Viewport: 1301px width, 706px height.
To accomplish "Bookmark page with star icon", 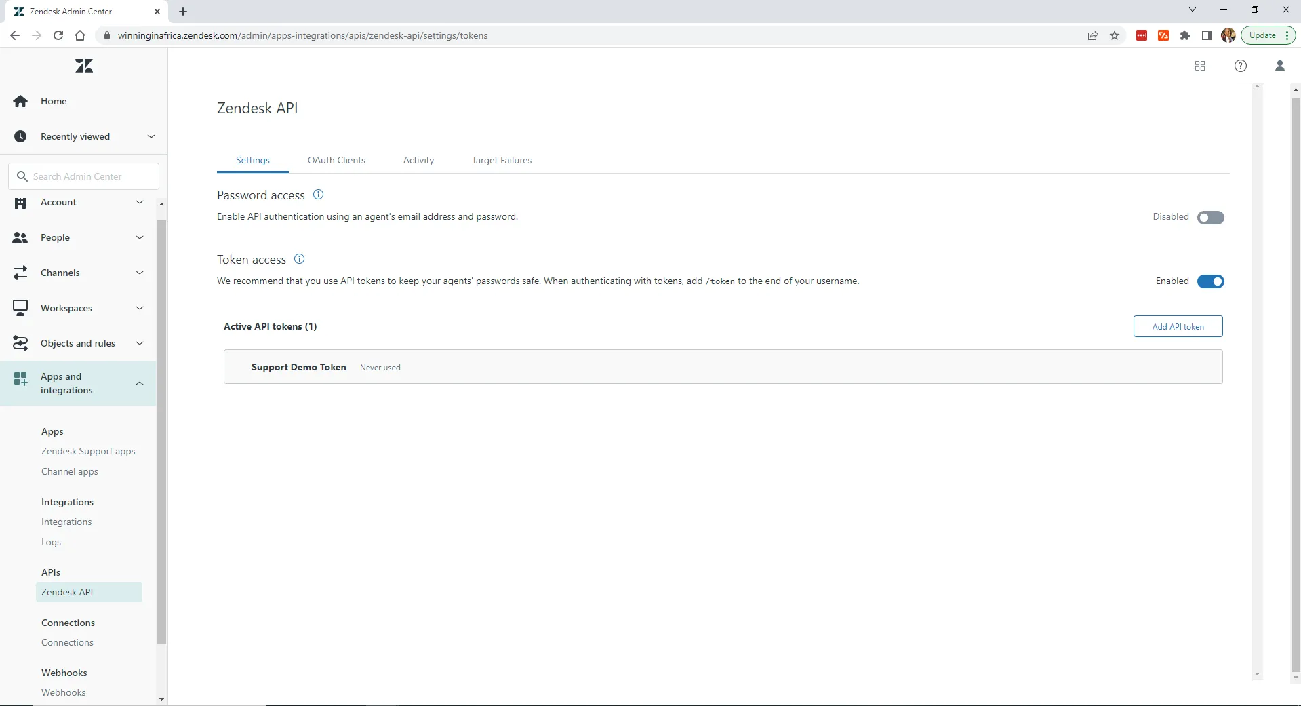I will tap(1115, 35).
